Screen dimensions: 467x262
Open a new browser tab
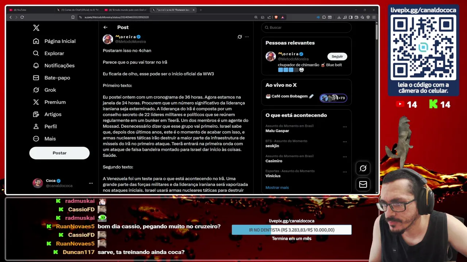(201, 10)
